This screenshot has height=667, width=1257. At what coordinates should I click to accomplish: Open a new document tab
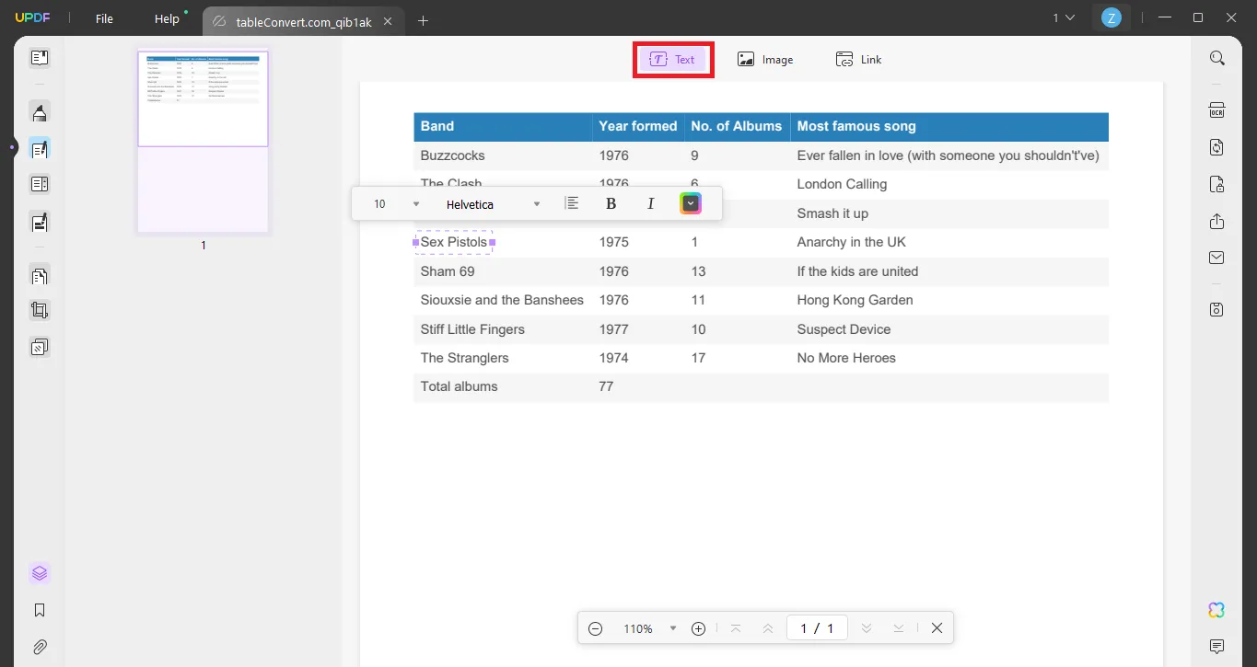click(x=423, y=17)
